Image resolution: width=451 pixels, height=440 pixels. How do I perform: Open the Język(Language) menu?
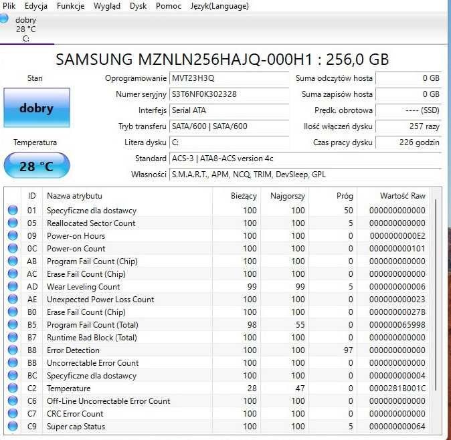[x=219, y=6]
